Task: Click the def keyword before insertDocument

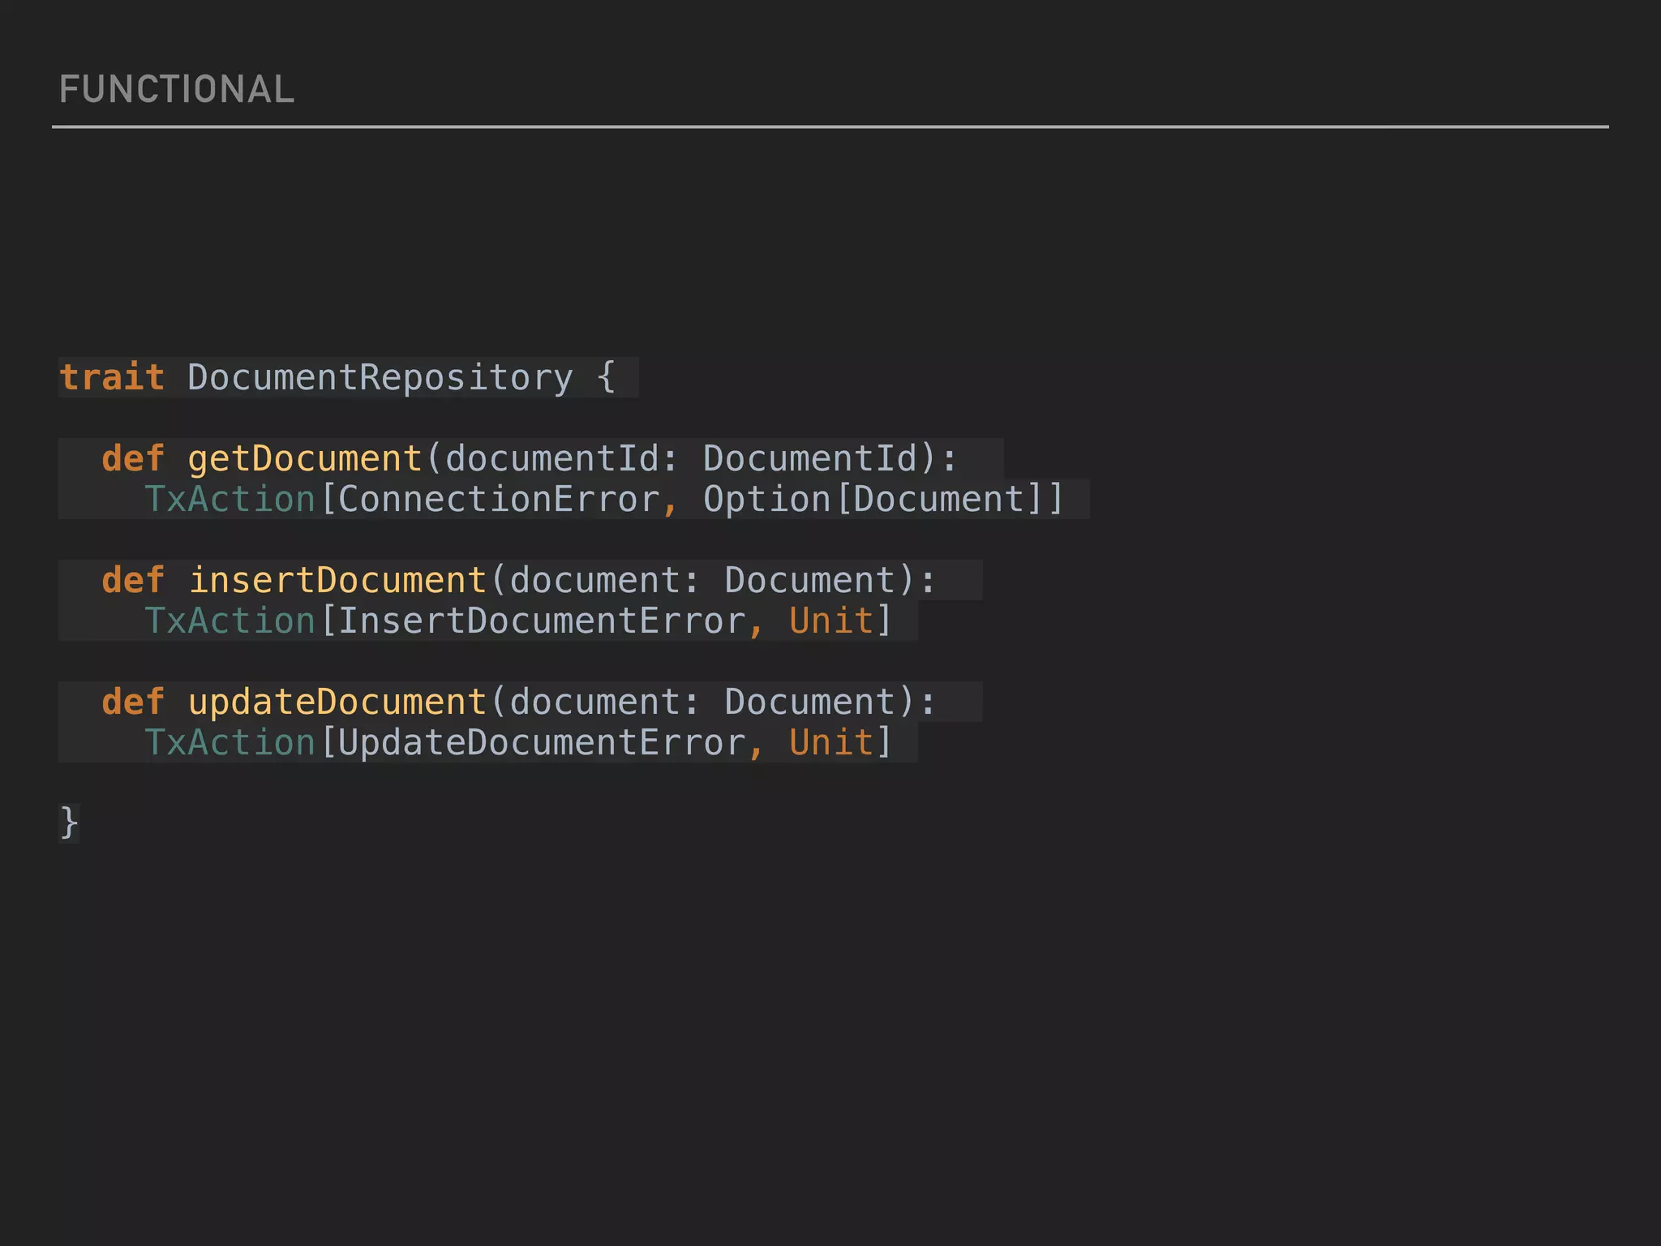Action: 133,581
